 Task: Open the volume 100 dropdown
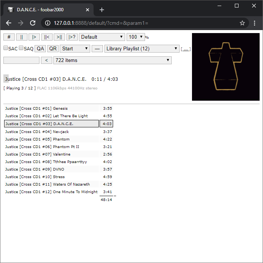[x=136, y=37]
